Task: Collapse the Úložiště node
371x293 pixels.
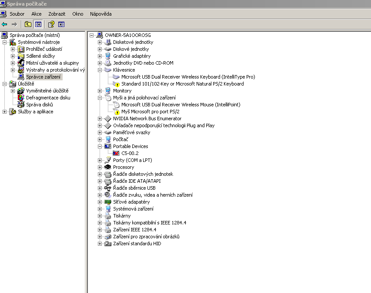Action: pos(4,84)
